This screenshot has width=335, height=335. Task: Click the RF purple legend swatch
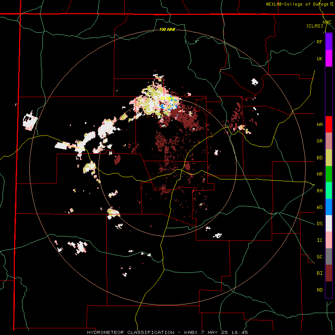point(329,42)
